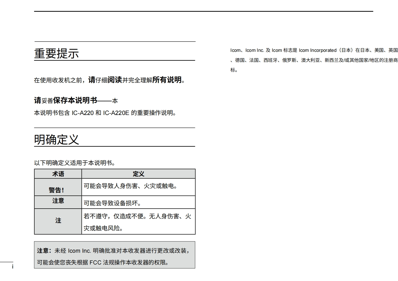Screen dimensions: 398x281
Task: Click the Icom Incorporated trademark text
Action: pos(317,50)
